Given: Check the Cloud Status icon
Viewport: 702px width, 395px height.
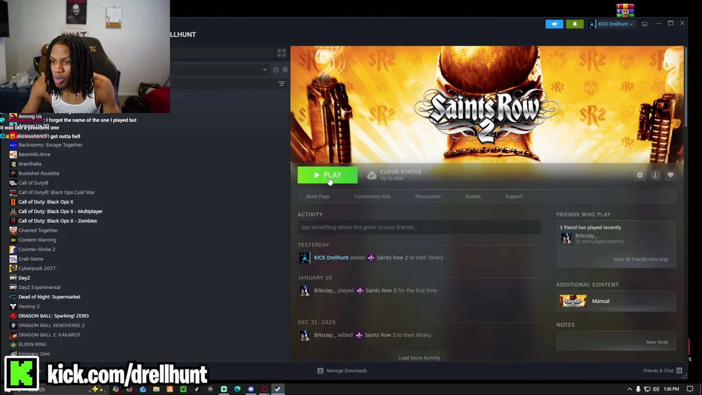Looking at the screenshot, I should click(x=372, y=175).
